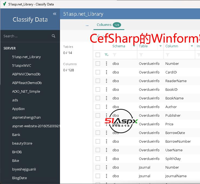
Task: Open row menu for UserName
Action: 106,150
